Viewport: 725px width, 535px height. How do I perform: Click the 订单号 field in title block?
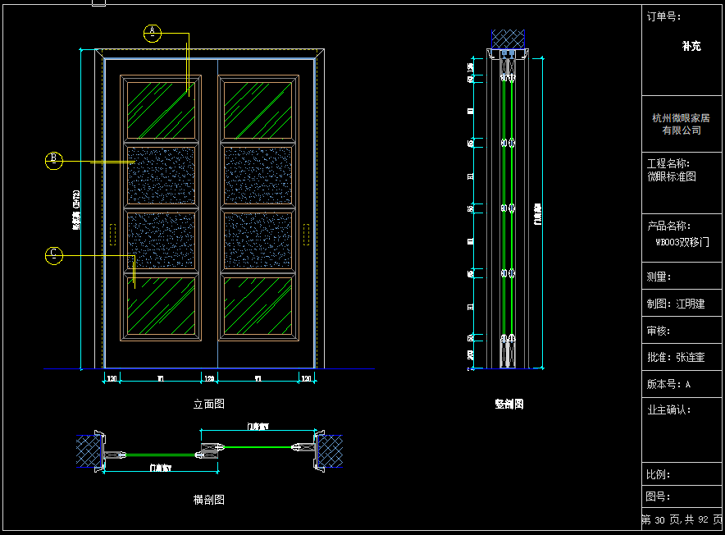coord(663,16)
